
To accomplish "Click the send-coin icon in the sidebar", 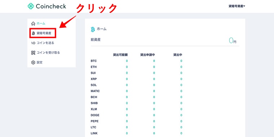I will (33, 43).
